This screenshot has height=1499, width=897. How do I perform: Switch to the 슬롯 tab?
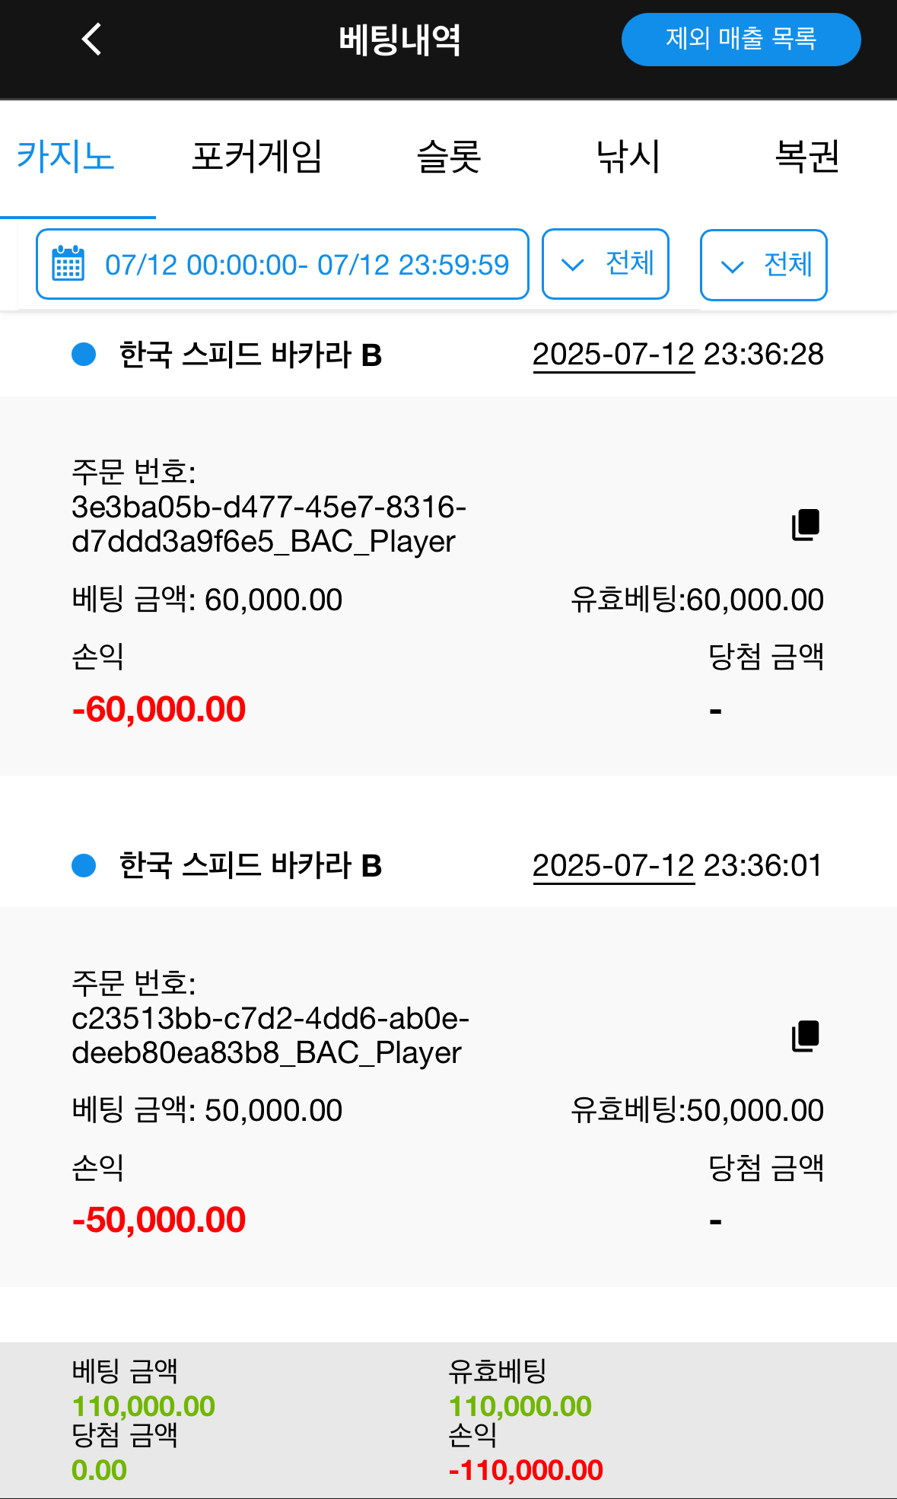[x=449, y=158]
